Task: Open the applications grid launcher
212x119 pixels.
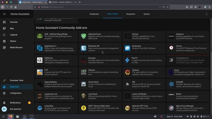Action: (3, 116)
